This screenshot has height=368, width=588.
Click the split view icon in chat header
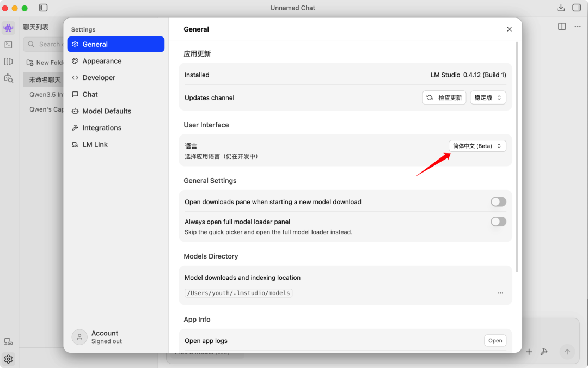562,27
